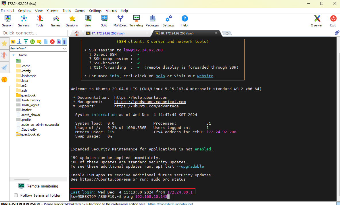Click the rename 'A' file icon
The height and width of the screenshot is (205, 340).
[59, 42]
